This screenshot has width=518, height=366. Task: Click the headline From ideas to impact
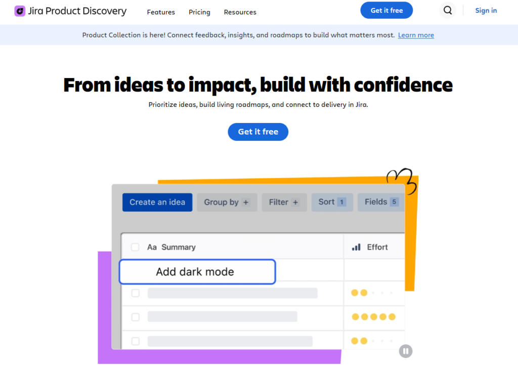pos(258,85)
